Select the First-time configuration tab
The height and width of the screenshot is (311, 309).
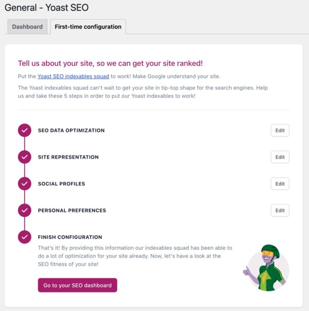tap(88, 27)
